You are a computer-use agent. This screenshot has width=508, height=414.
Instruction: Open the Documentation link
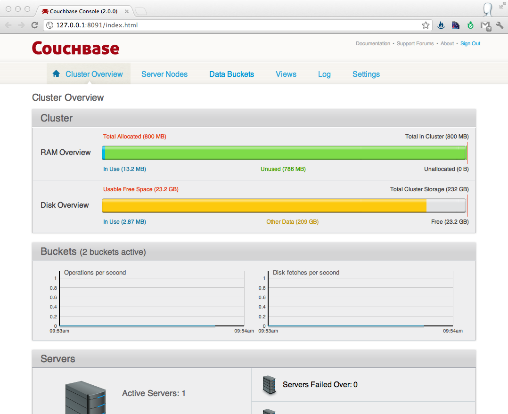click(x=373, y=43)
